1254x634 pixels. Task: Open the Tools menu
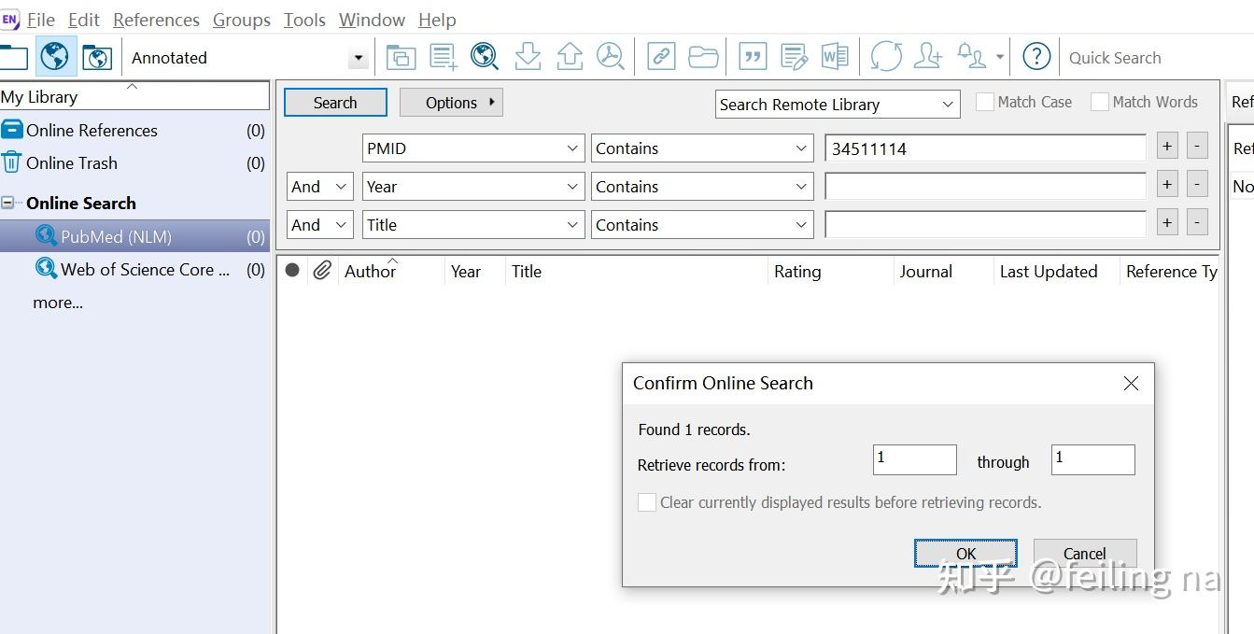(304, 20)
